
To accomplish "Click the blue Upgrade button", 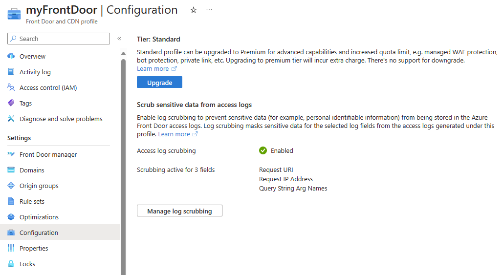I will click(x=159, y=83).
